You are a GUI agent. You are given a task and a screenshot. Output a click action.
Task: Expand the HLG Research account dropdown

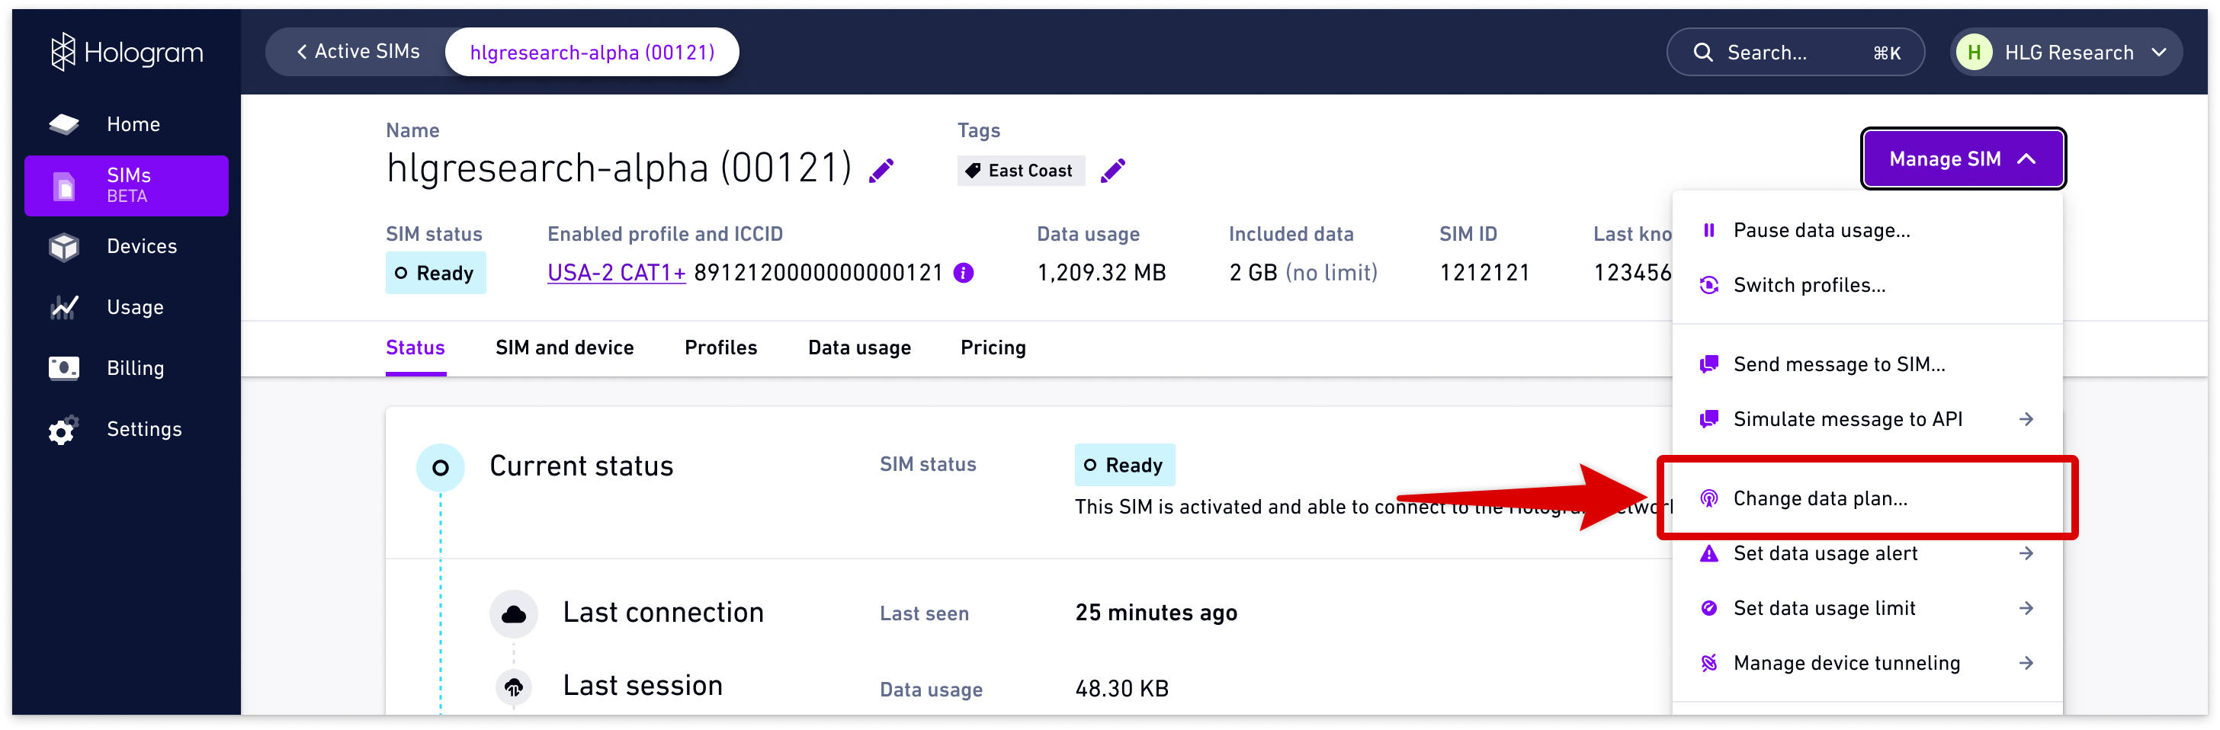2066,53
